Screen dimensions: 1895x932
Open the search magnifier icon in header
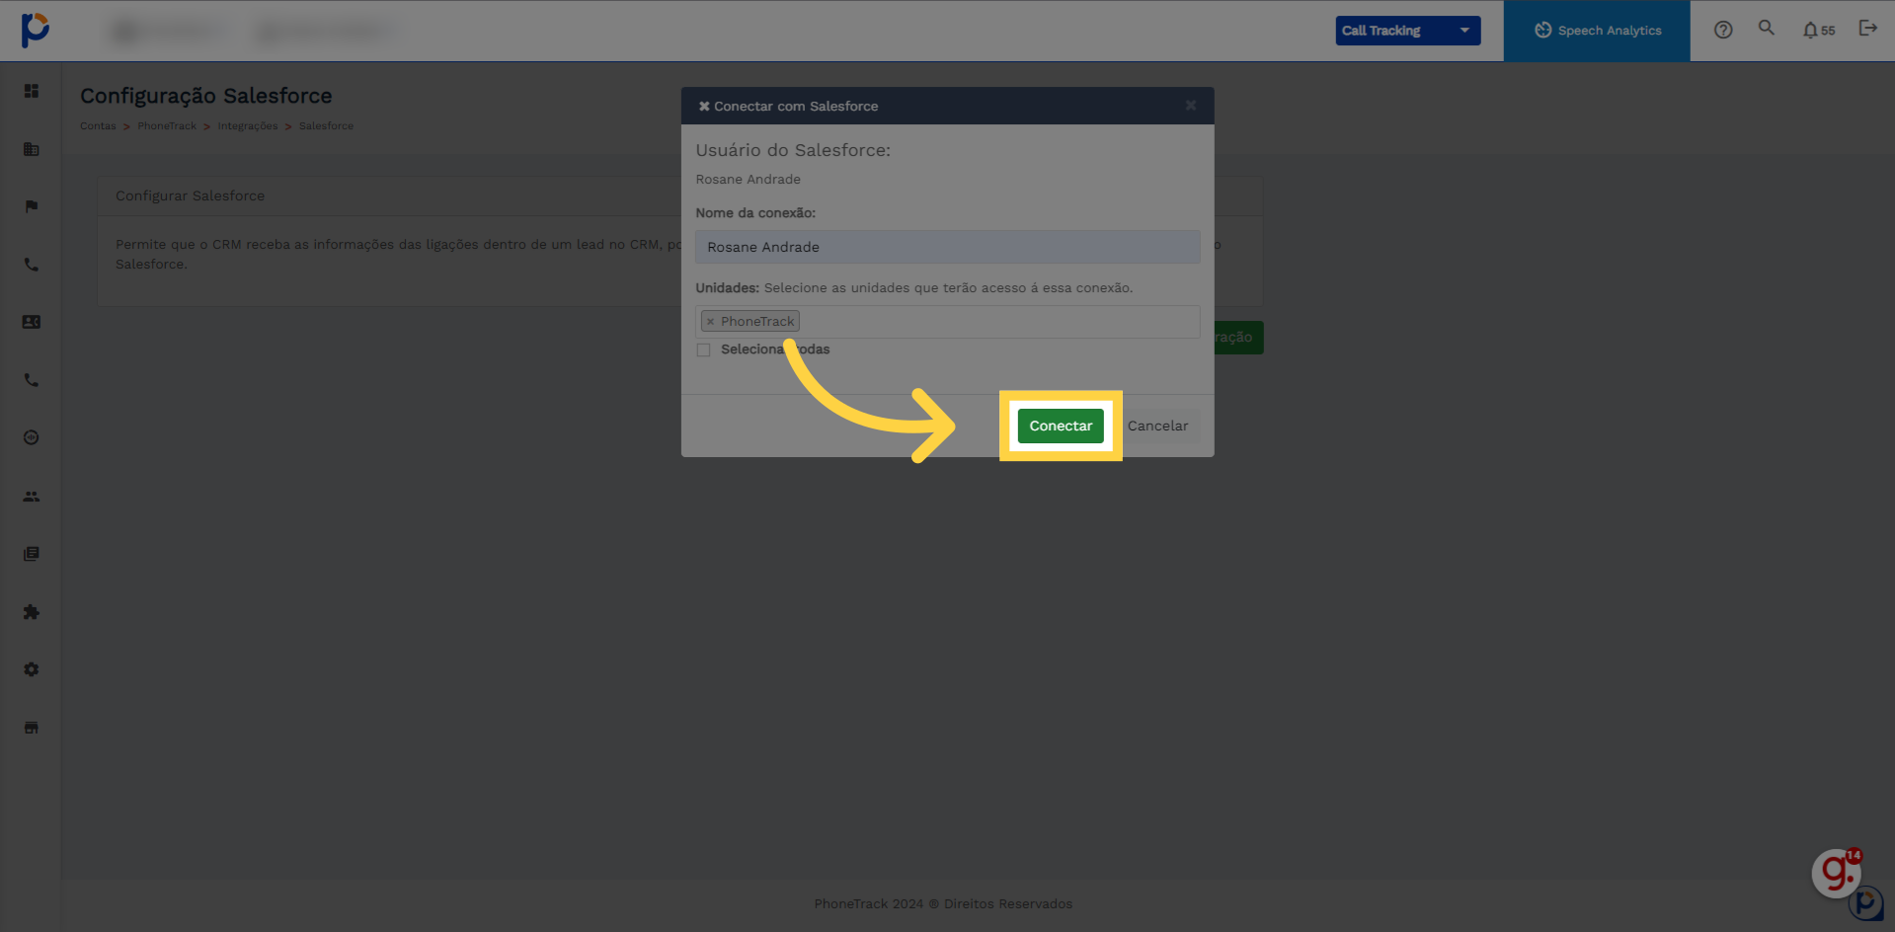1767,28
